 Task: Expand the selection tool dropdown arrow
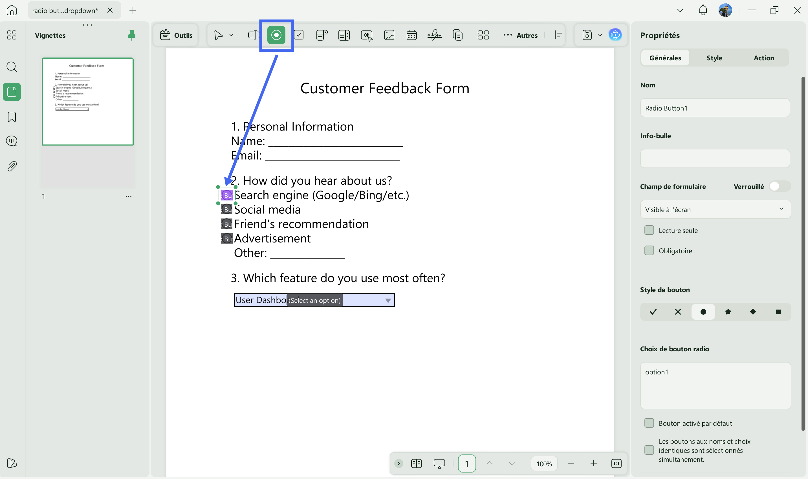[231, 35]
